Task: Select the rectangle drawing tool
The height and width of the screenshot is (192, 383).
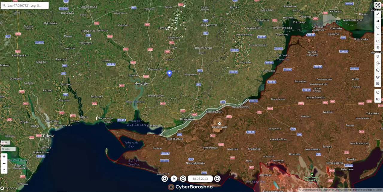Action: coord(378,21)
